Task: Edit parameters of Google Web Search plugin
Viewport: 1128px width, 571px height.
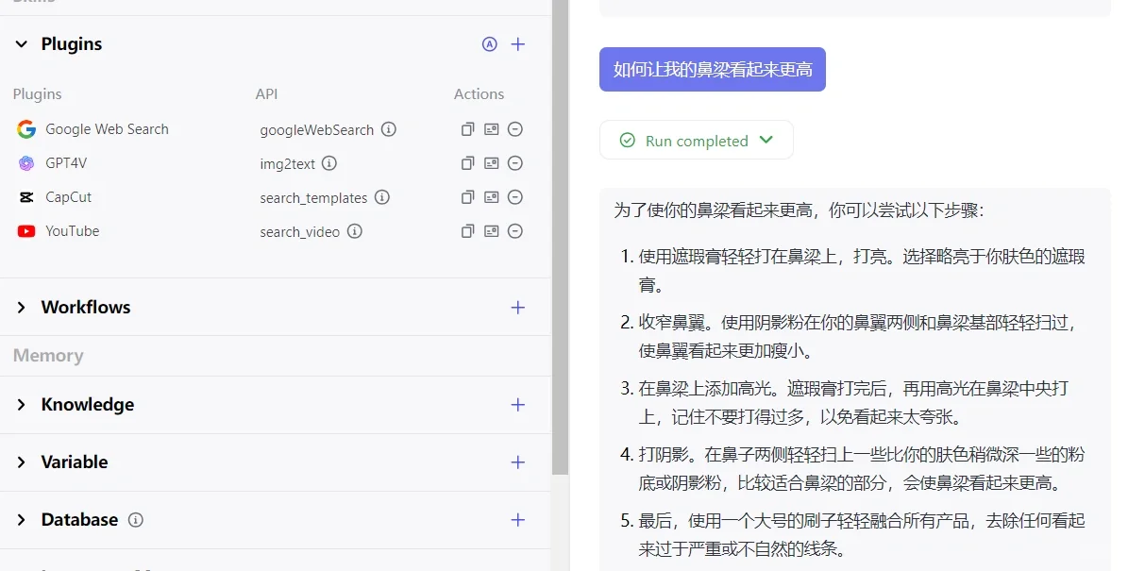Action: tap(492, 129)
